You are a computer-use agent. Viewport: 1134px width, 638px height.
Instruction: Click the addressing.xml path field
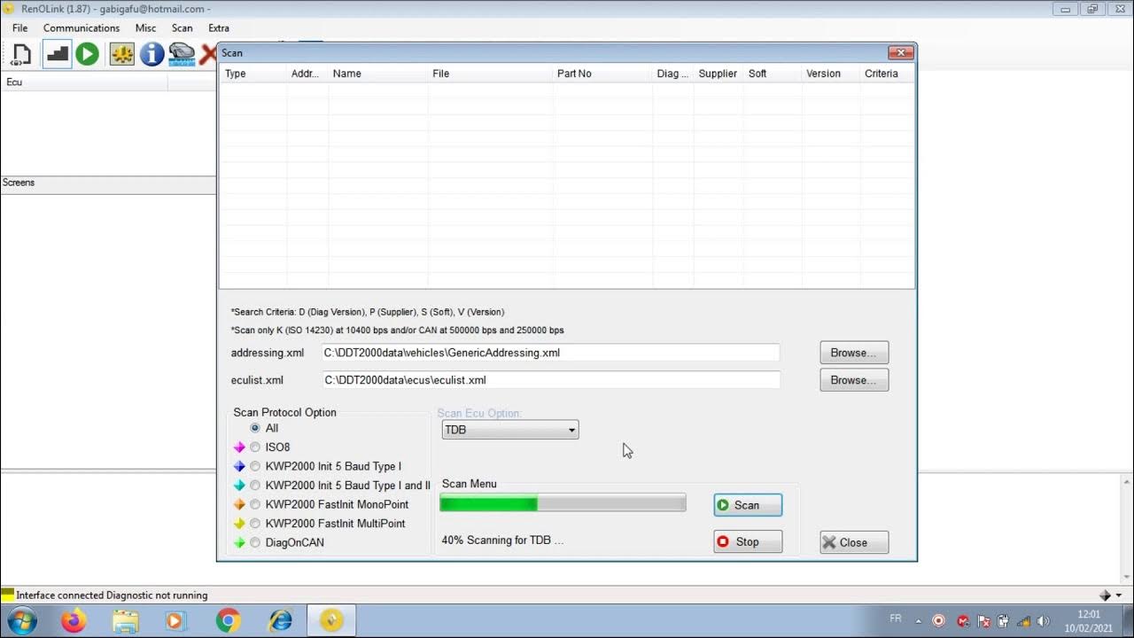pyautogui.click(x=551, y=353)
